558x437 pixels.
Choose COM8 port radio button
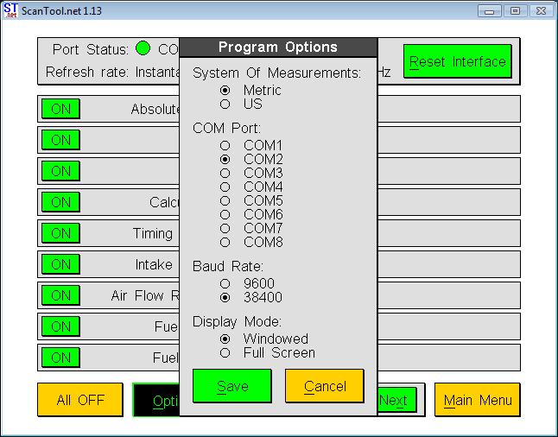(225, 243)
